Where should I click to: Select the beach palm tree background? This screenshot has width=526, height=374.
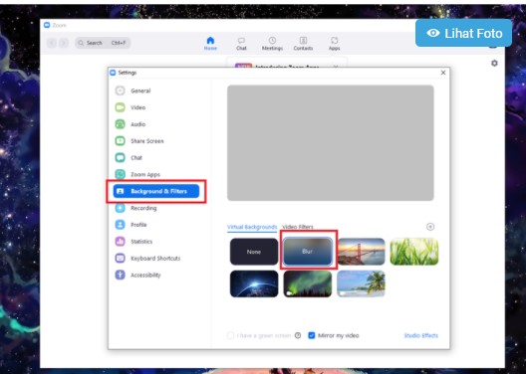click(361, 283)
